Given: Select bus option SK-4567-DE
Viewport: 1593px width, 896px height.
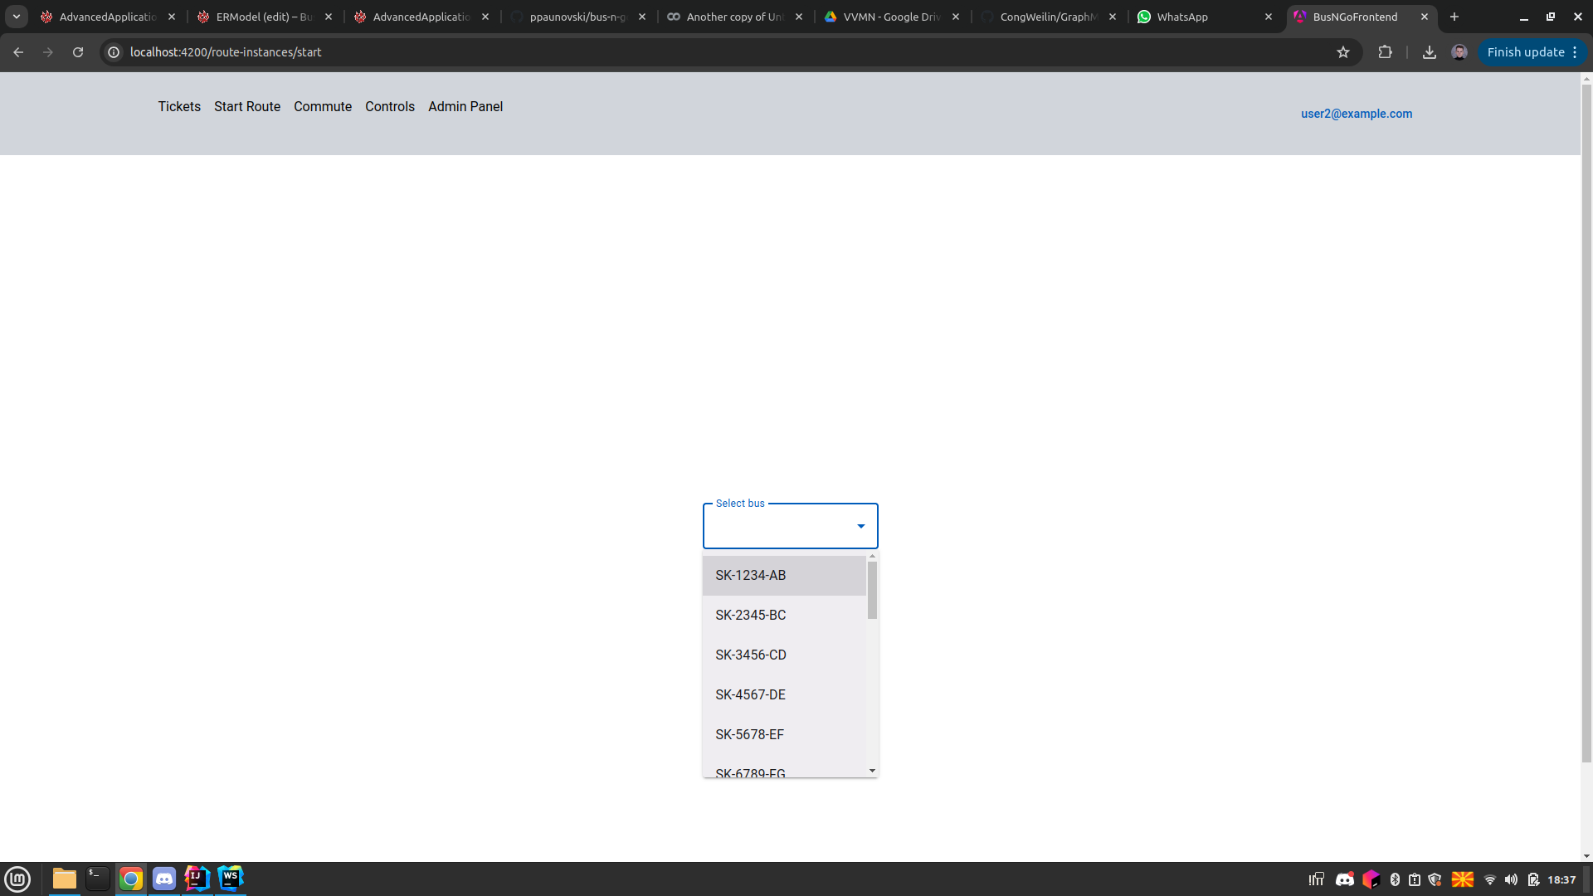Looking at the screenshot, I should pyautogui.click(x=750, y=694).
